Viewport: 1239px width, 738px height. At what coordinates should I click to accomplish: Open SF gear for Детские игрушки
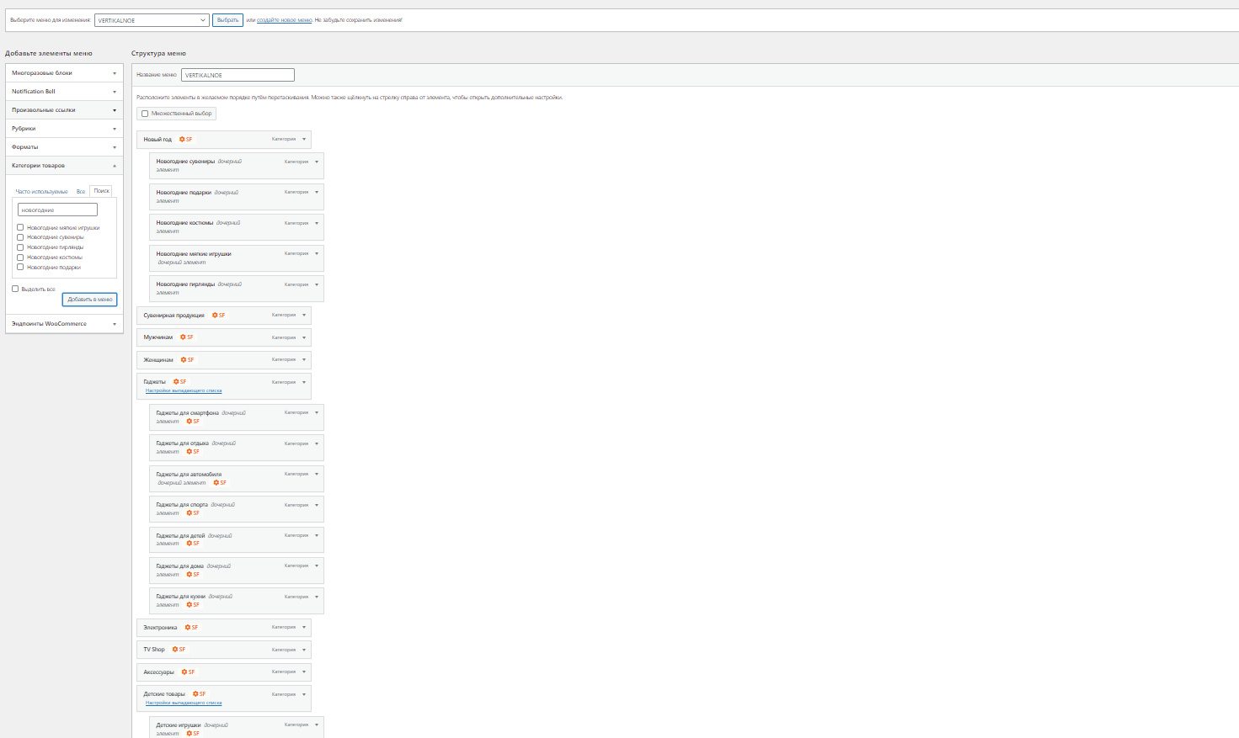click(193, 734)
